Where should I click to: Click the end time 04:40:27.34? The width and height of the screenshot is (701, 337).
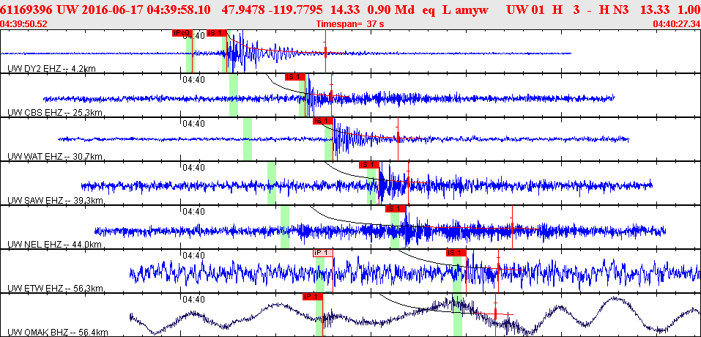(676, 23)
